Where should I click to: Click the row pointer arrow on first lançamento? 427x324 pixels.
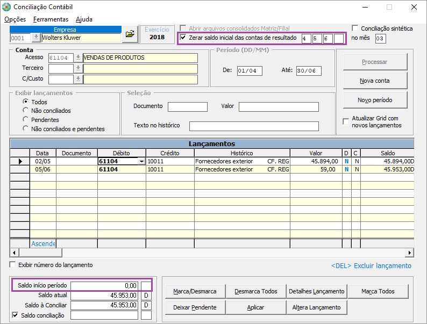pyautogui.click(x=20, y=161)
